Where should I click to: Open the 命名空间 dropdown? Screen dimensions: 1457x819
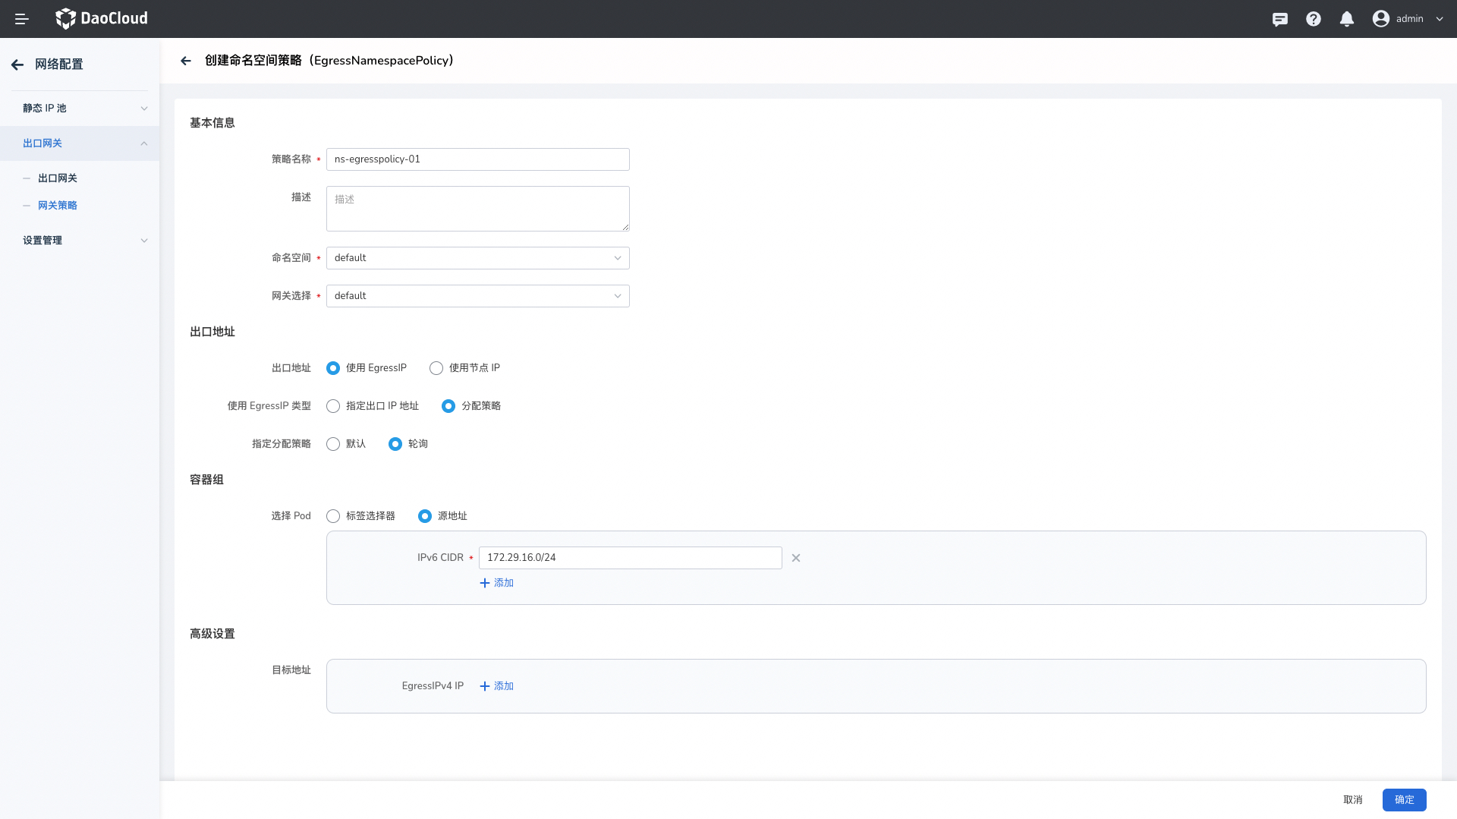(x=477, y=258)
